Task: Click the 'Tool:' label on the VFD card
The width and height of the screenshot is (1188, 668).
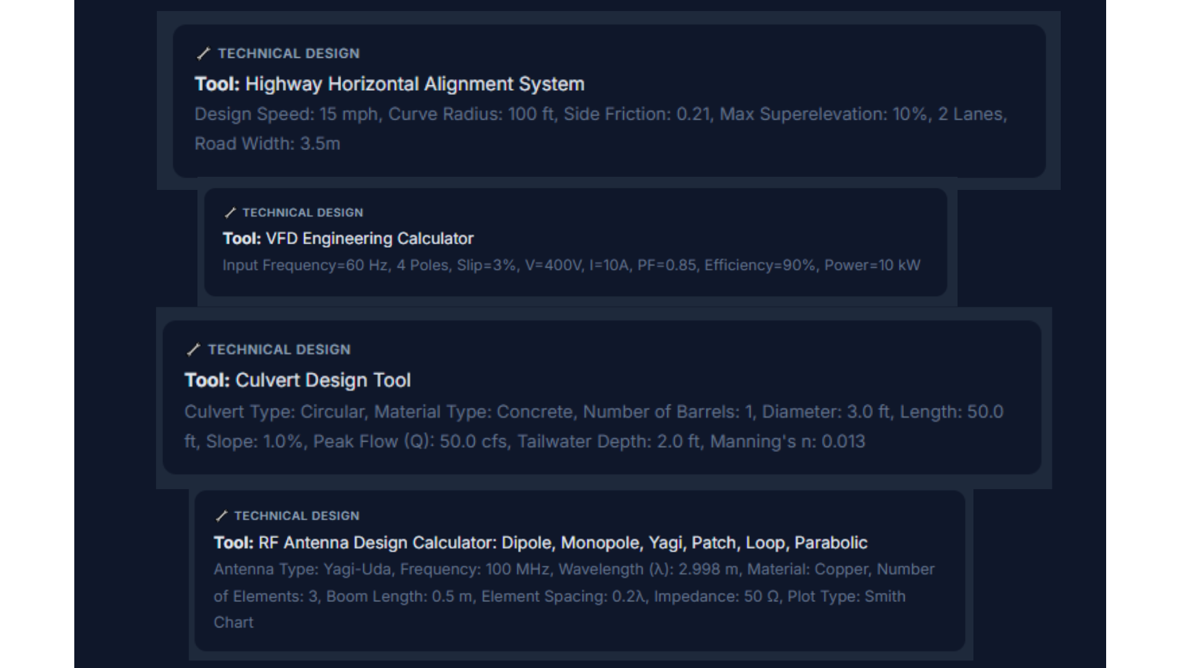Action: point(242,239)
